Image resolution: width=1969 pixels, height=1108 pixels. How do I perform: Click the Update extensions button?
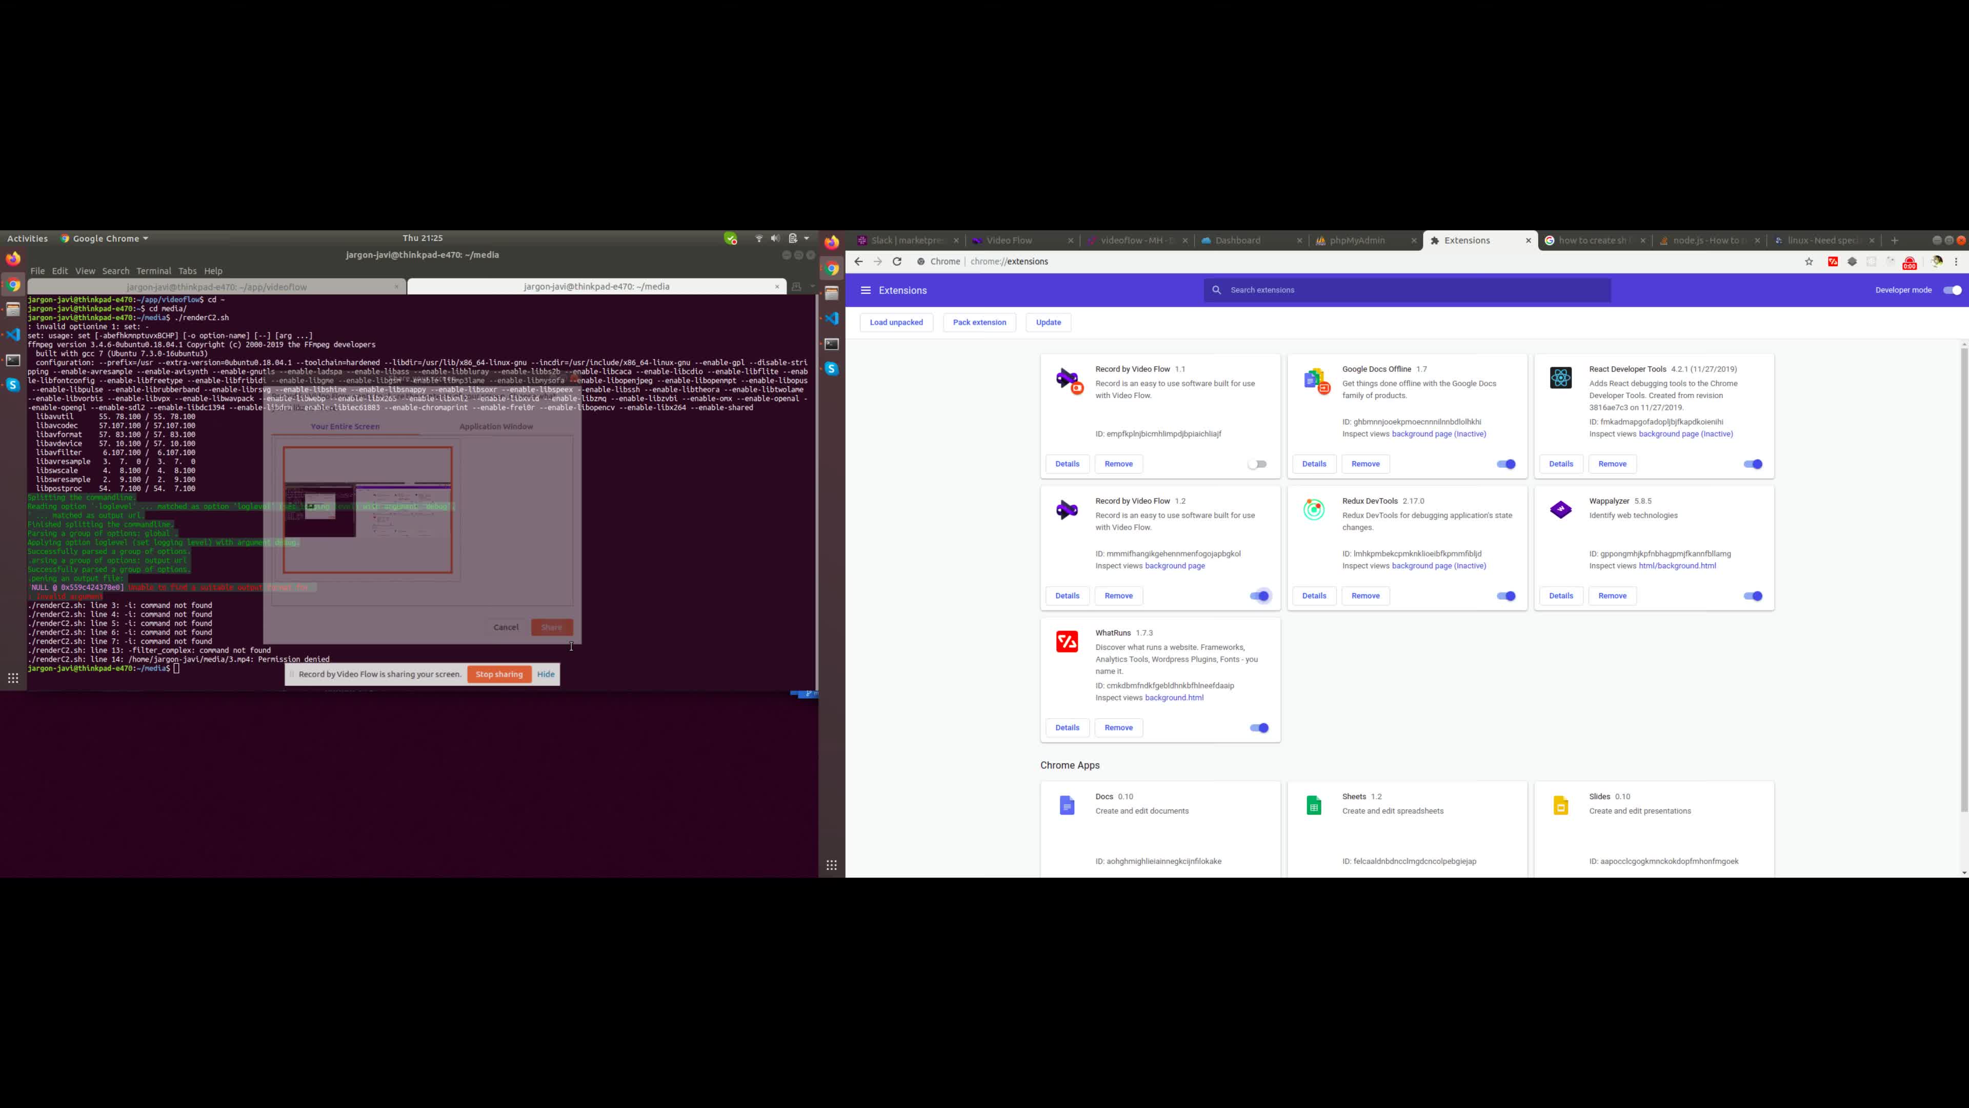[1048, 323]
